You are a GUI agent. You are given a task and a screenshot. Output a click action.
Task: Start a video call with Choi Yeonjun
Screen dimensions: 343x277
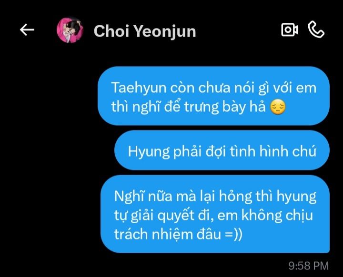(290, 30)
